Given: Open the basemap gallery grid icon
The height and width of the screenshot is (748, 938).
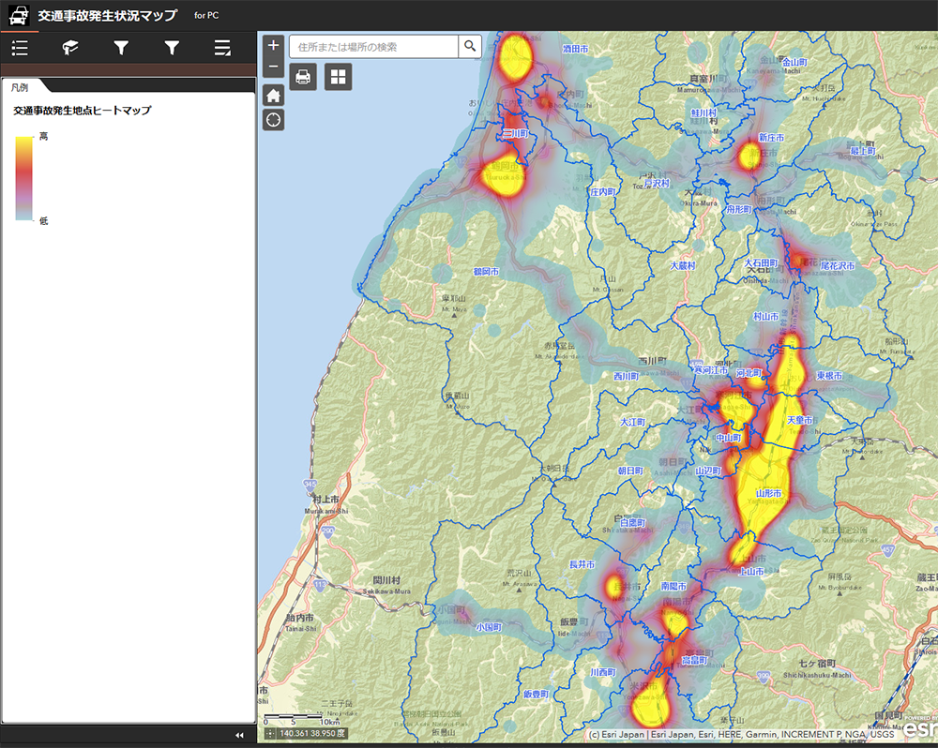Looking at the screenshot, I should pos(338,77).
